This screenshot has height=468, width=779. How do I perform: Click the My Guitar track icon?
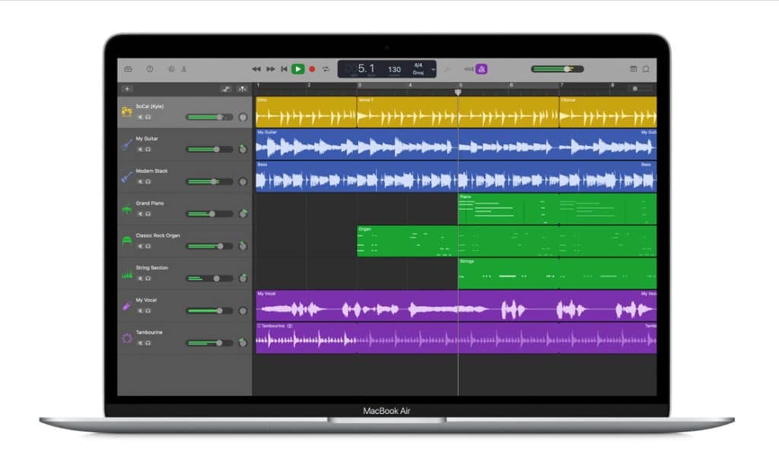[127, 145]
